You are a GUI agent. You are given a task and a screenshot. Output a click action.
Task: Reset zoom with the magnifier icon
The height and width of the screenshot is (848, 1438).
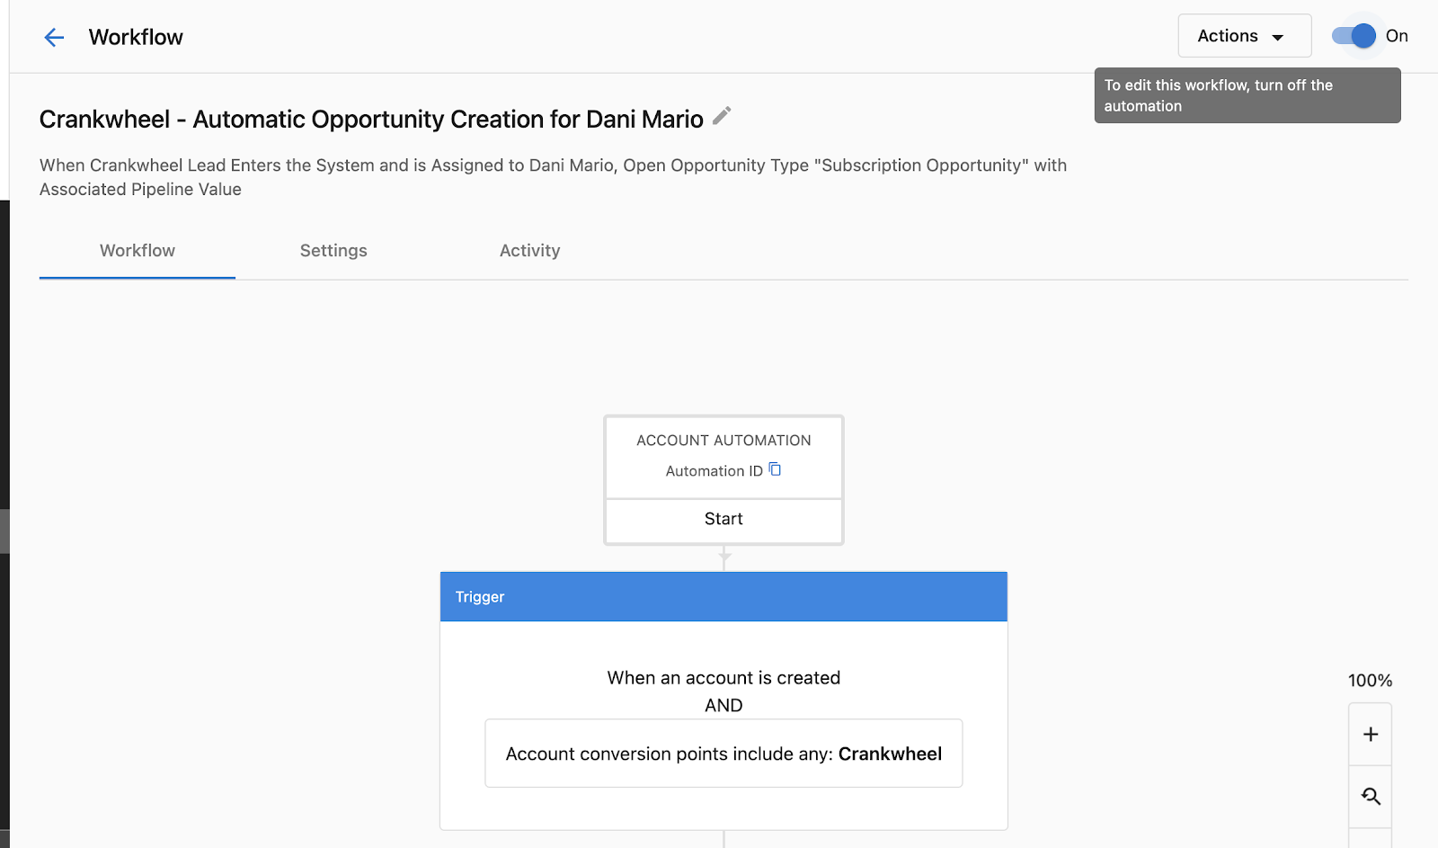1371,797
